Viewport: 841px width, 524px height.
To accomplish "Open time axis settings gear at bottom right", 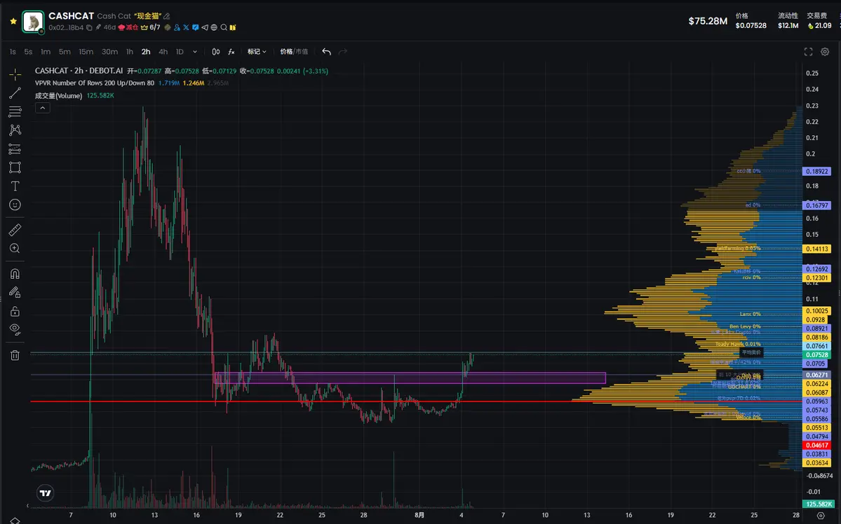I will click(x=821, y=516).
